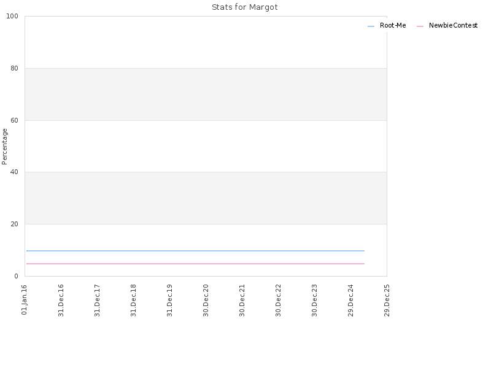Click the 100 y-axis tick label
This screenshot has height=368, width=491.
(12, 17)
